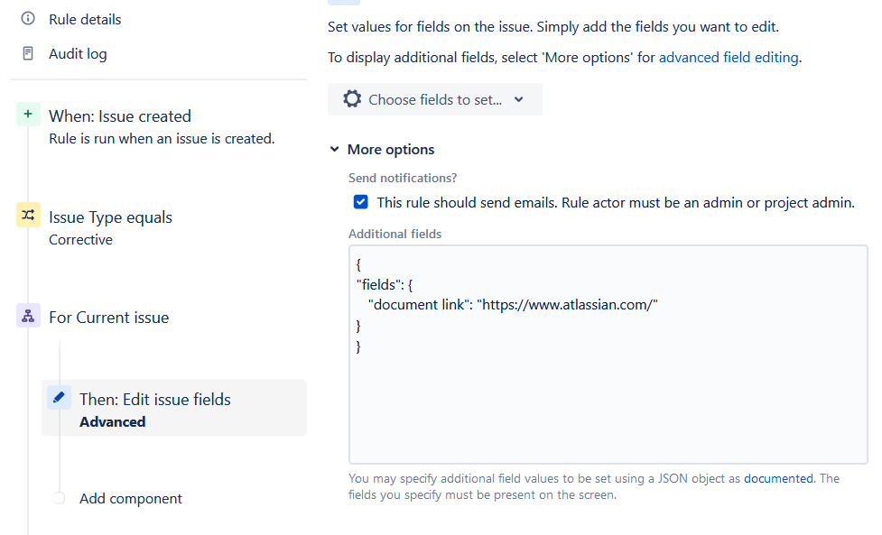Disable the rule should send emails checkbox
Viewport: 882px width, 535px height.
[360, 201]
